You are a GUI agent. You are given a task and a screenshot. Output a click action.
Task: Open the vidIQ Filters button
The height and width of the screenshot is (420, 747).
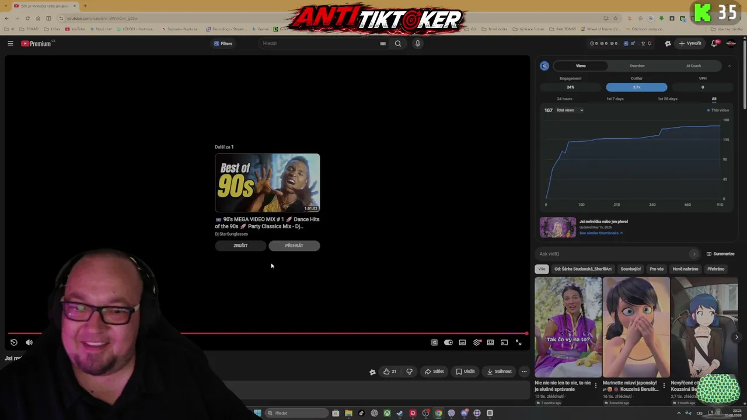[x=223, y=43]
